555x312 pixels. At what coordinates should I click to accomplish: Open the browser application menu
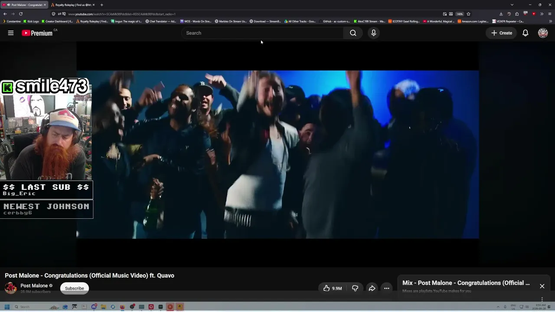click(550, 14)
